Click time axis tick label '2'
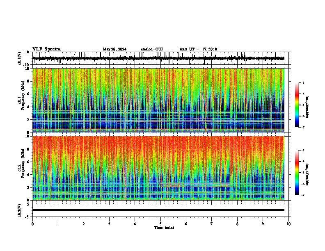The height and width of the screenshot is (251, 325). point(84,224)
